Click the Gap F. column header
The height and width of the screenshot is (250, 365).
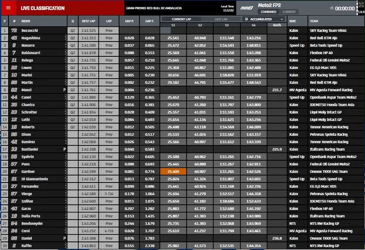pyautogui.click(x=150, y=21)
